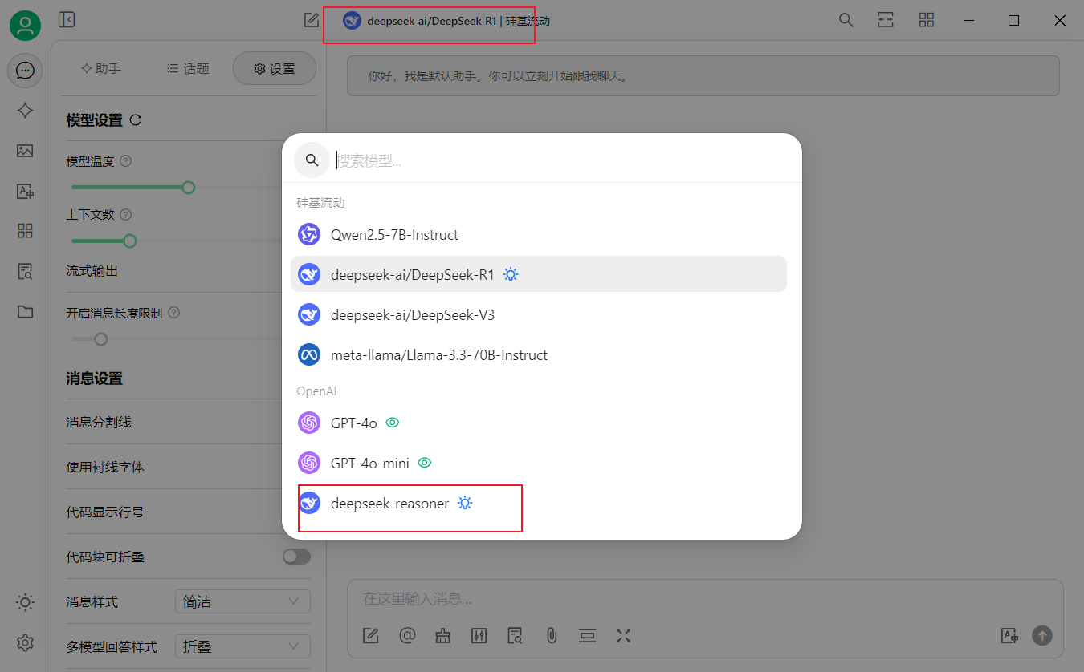Click clear messages broom icon
1084x672 pixels.
pyautogui.click(x=443, y=636)
